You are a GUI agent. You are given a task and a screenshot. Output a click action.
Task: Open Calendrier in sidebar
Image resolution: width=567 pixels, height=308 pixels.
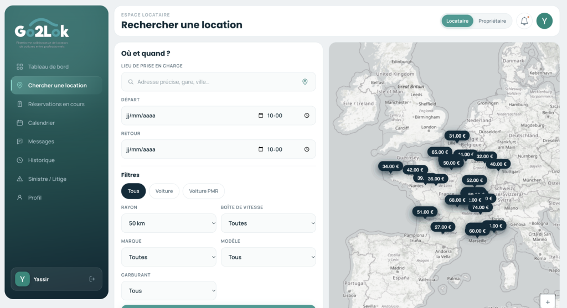pyautogui.click(x=56, y=123)
